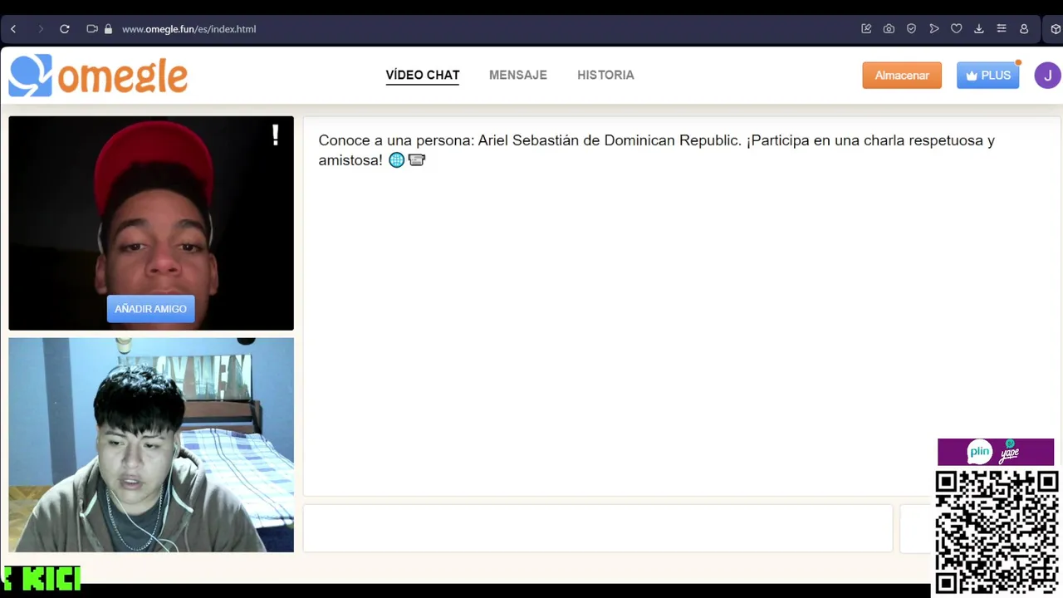Image resolution: width=1063 pixels, height=598 pixels.
Task: Click the AÑADIR AMIGO button
Action: coord(150,309)
